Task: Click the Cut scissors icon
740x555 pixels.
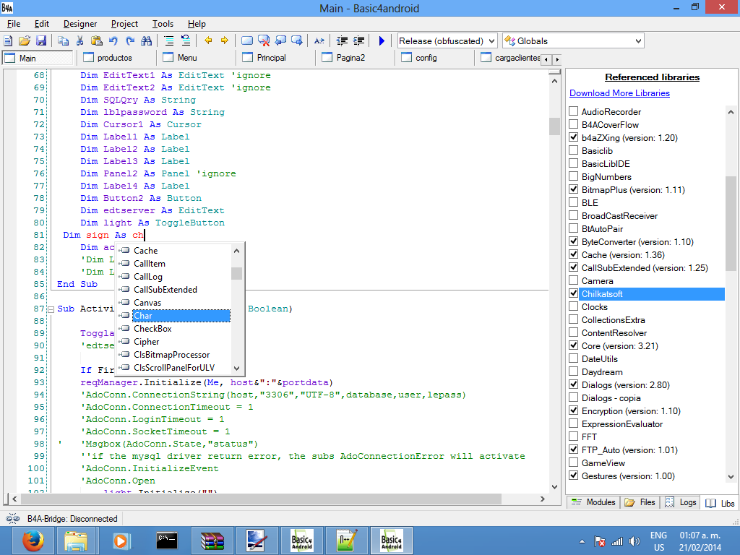Action: click(80, 41)
